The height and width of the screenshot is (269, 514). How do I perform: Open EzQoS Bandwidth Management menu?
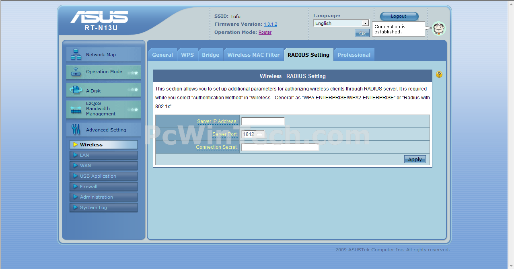[x=104, y=109]
